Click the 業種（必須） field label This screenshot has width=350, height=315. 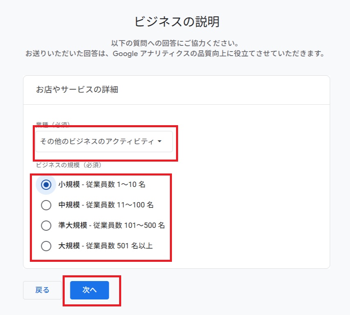[x=53, y=124]
